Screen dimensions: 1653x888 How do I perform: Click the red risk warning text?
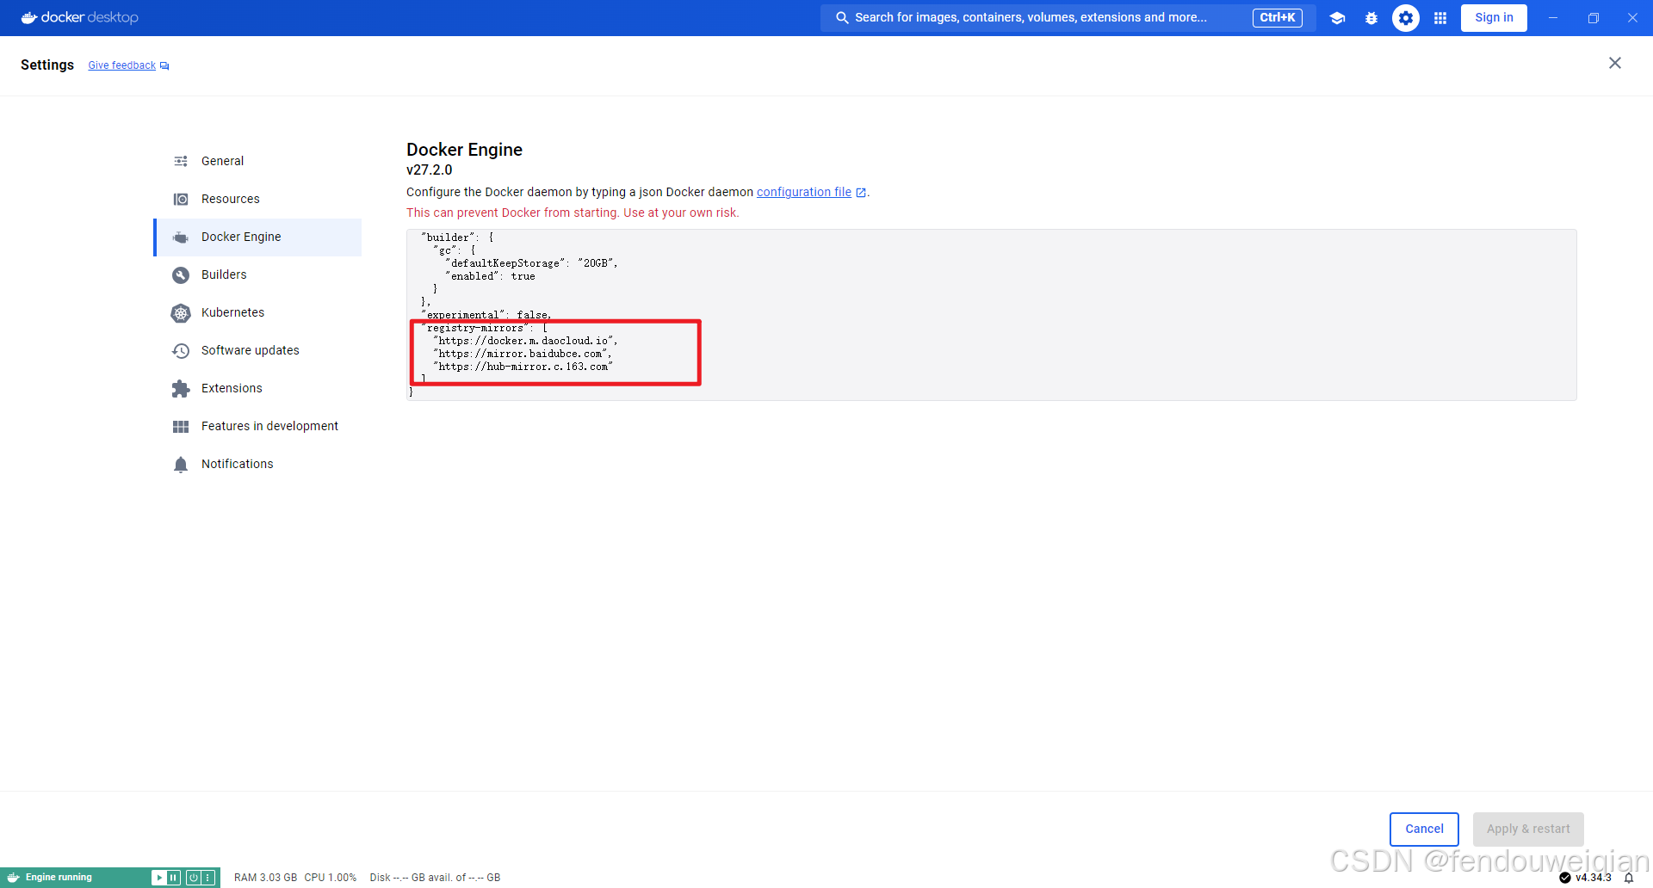coord(573,213)
